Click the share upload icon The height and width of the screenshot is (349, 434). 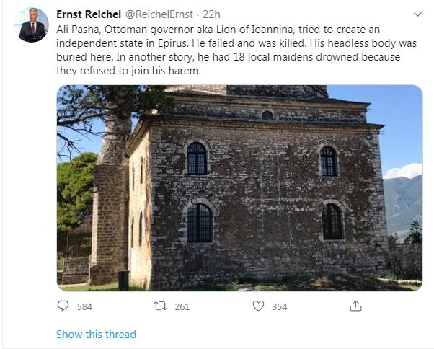point(355,306)
